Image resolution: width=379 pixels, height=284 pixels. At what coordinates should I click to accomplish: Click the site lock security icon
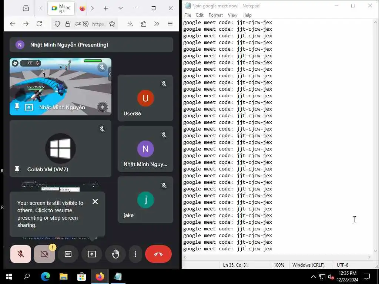point(68,24)
